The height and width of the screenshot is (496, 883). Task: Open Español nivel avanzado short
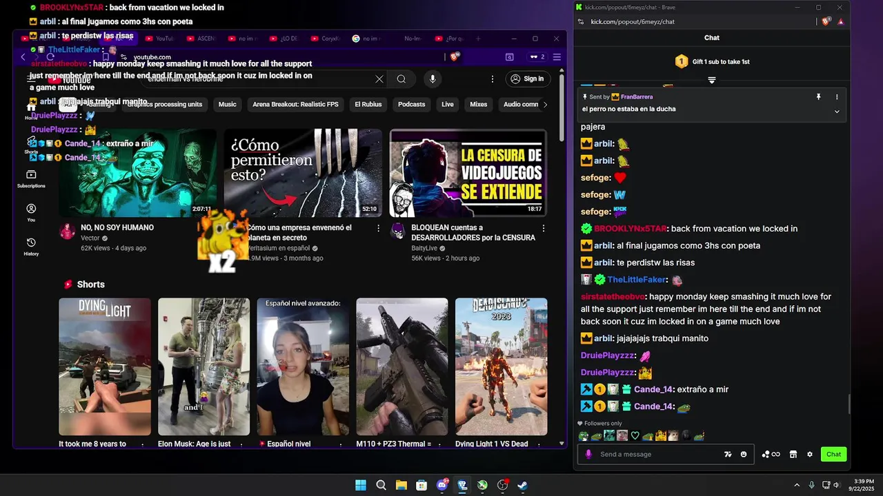303,366
